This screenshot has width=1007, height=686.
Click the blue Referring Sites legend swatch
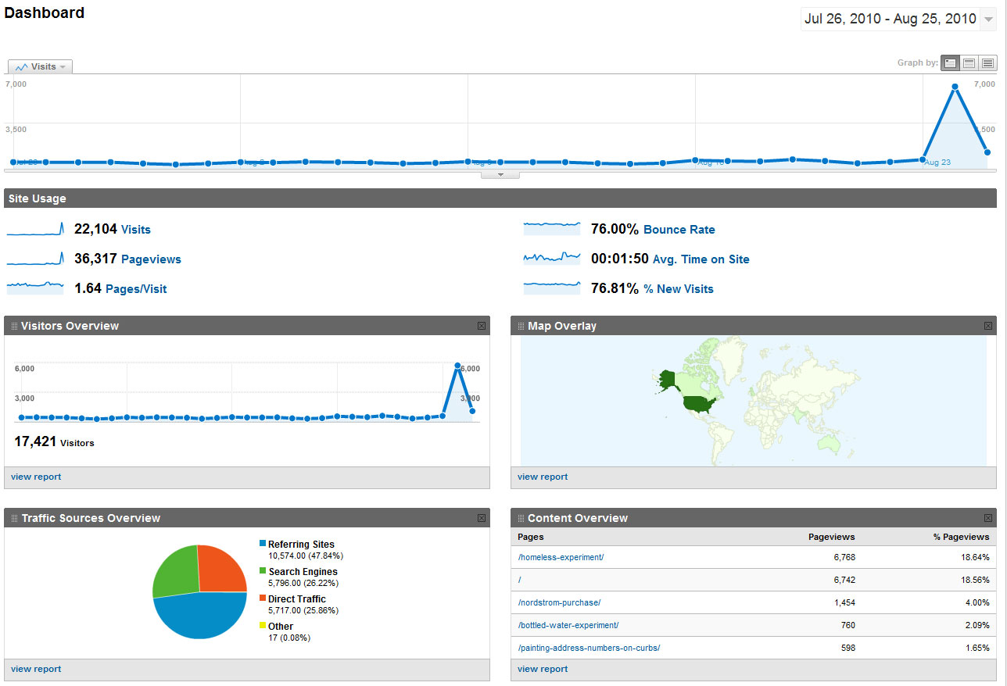click(263, 544)
